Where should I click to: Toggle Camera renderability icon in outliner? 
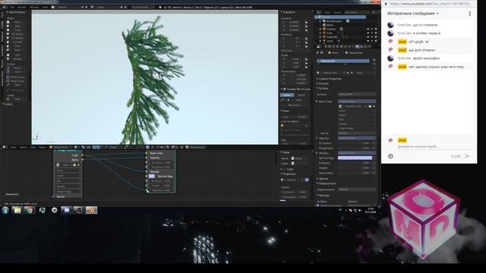(x=376, y=29)
